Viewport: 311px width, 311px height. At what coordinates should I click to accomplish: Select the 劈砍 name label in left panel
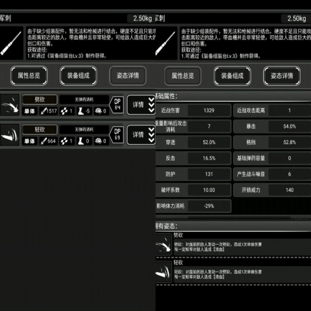click(40, 99)
